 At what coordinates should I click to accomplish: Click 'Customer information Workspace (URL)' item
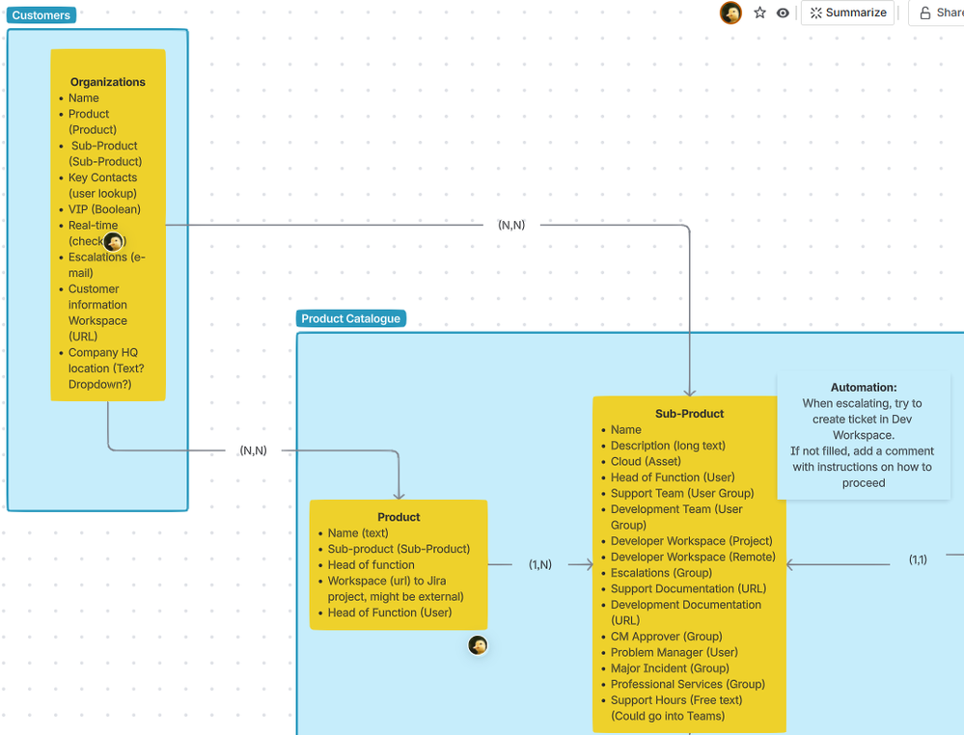pyautogui.click(x=97, y=313)
